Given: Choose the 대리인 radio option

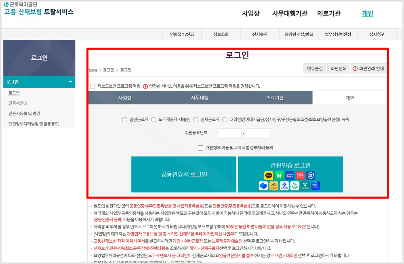Looking at the screenshot, I should (224, 119).
